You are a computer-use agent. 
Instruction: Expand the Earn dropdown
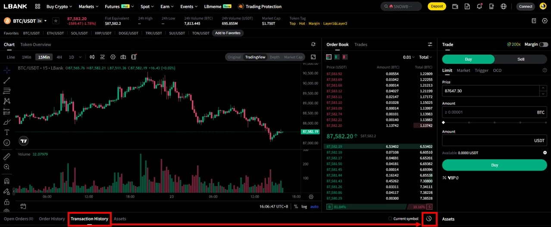(x=167, y=6)
